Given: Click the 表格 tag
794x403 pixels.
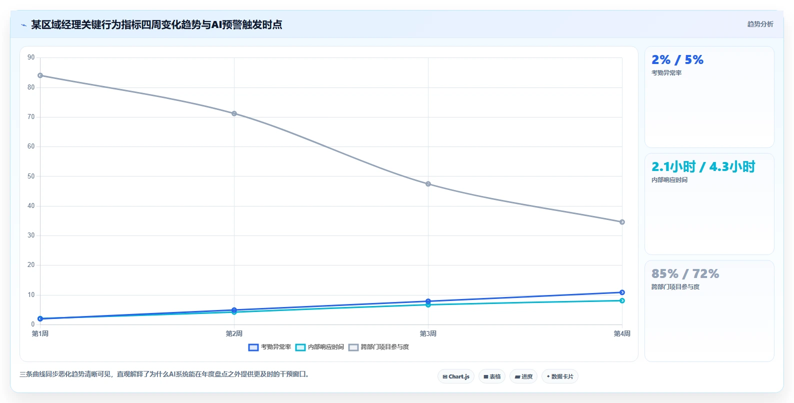Looking at the screenshot, I should point(492,376).
